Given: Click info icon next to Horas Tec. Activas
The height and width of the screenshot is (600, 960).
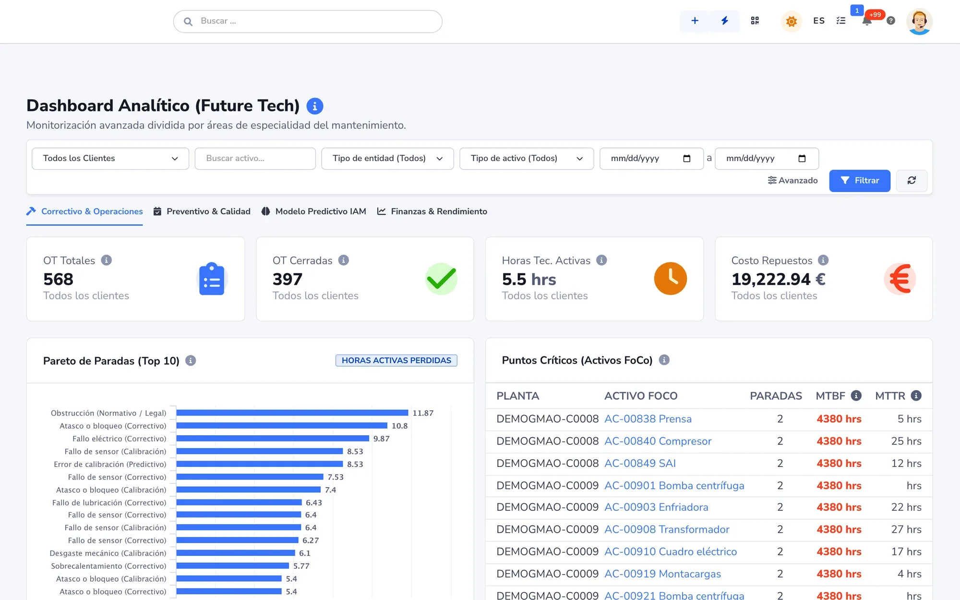Looking at the screenshot, I should tap(601, 260).
